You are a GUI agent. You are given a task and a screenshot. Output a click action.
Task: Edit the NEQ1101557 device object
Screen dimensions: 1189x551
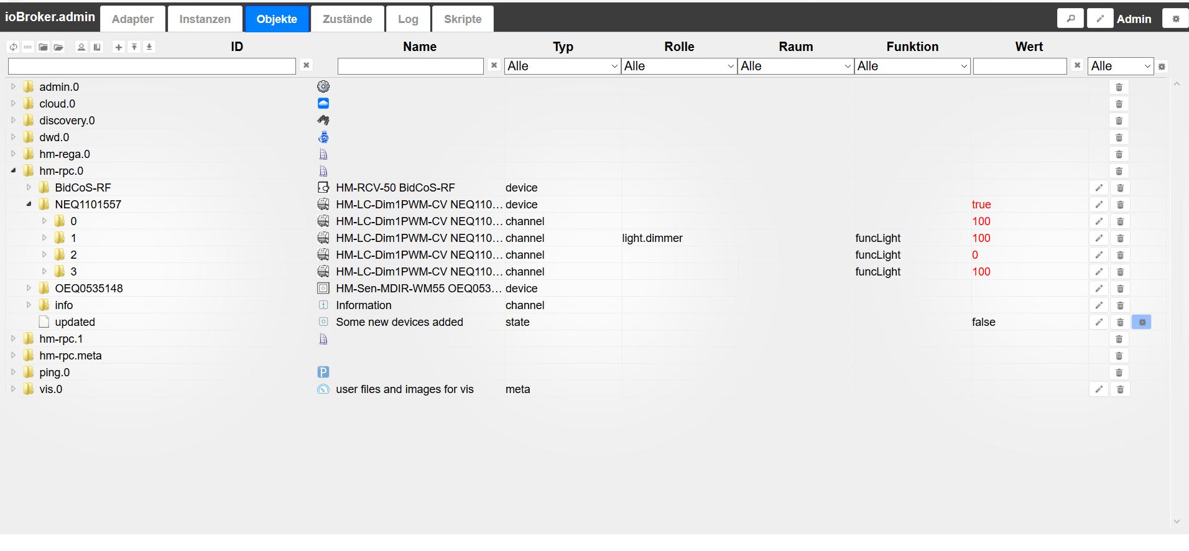tap(1099, 205)
